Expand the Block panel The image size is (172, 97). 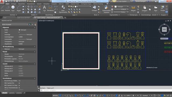tap(96, 15)
